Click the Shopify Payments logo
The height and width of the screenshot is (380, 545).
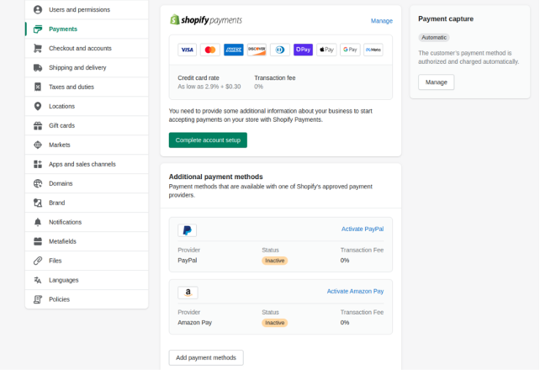(x=206, y=20)
